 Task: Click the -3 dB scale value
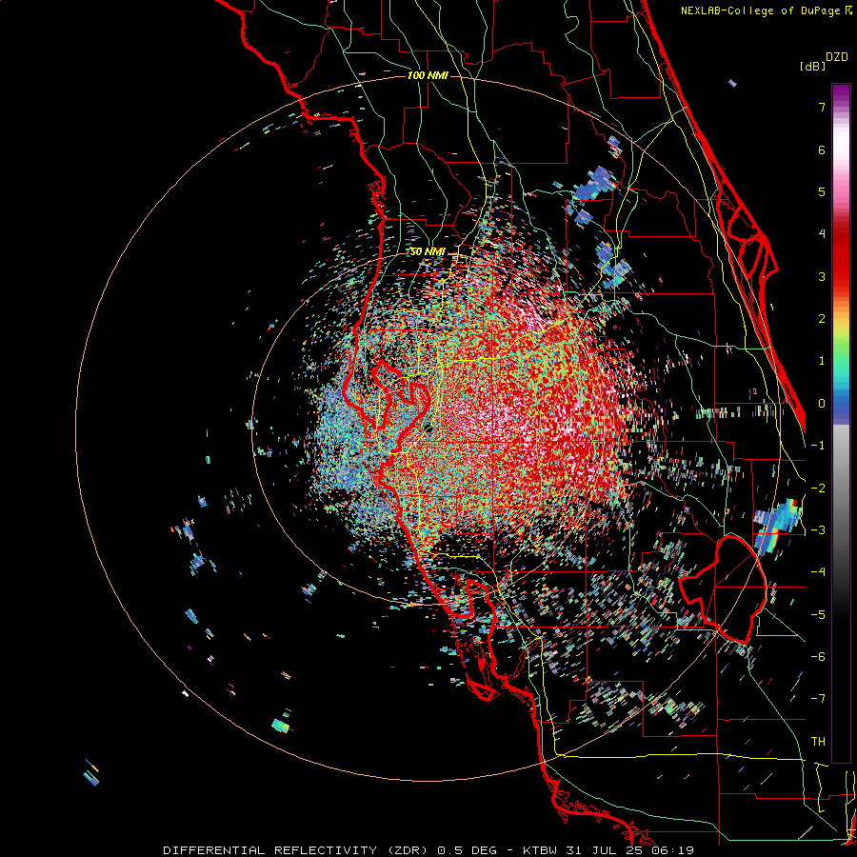[818, 530]
